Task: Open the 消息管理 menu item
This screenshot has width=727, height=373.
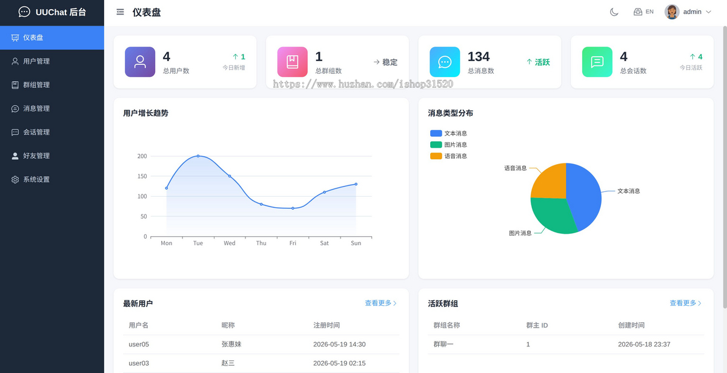Action: [x=52, y=108]
